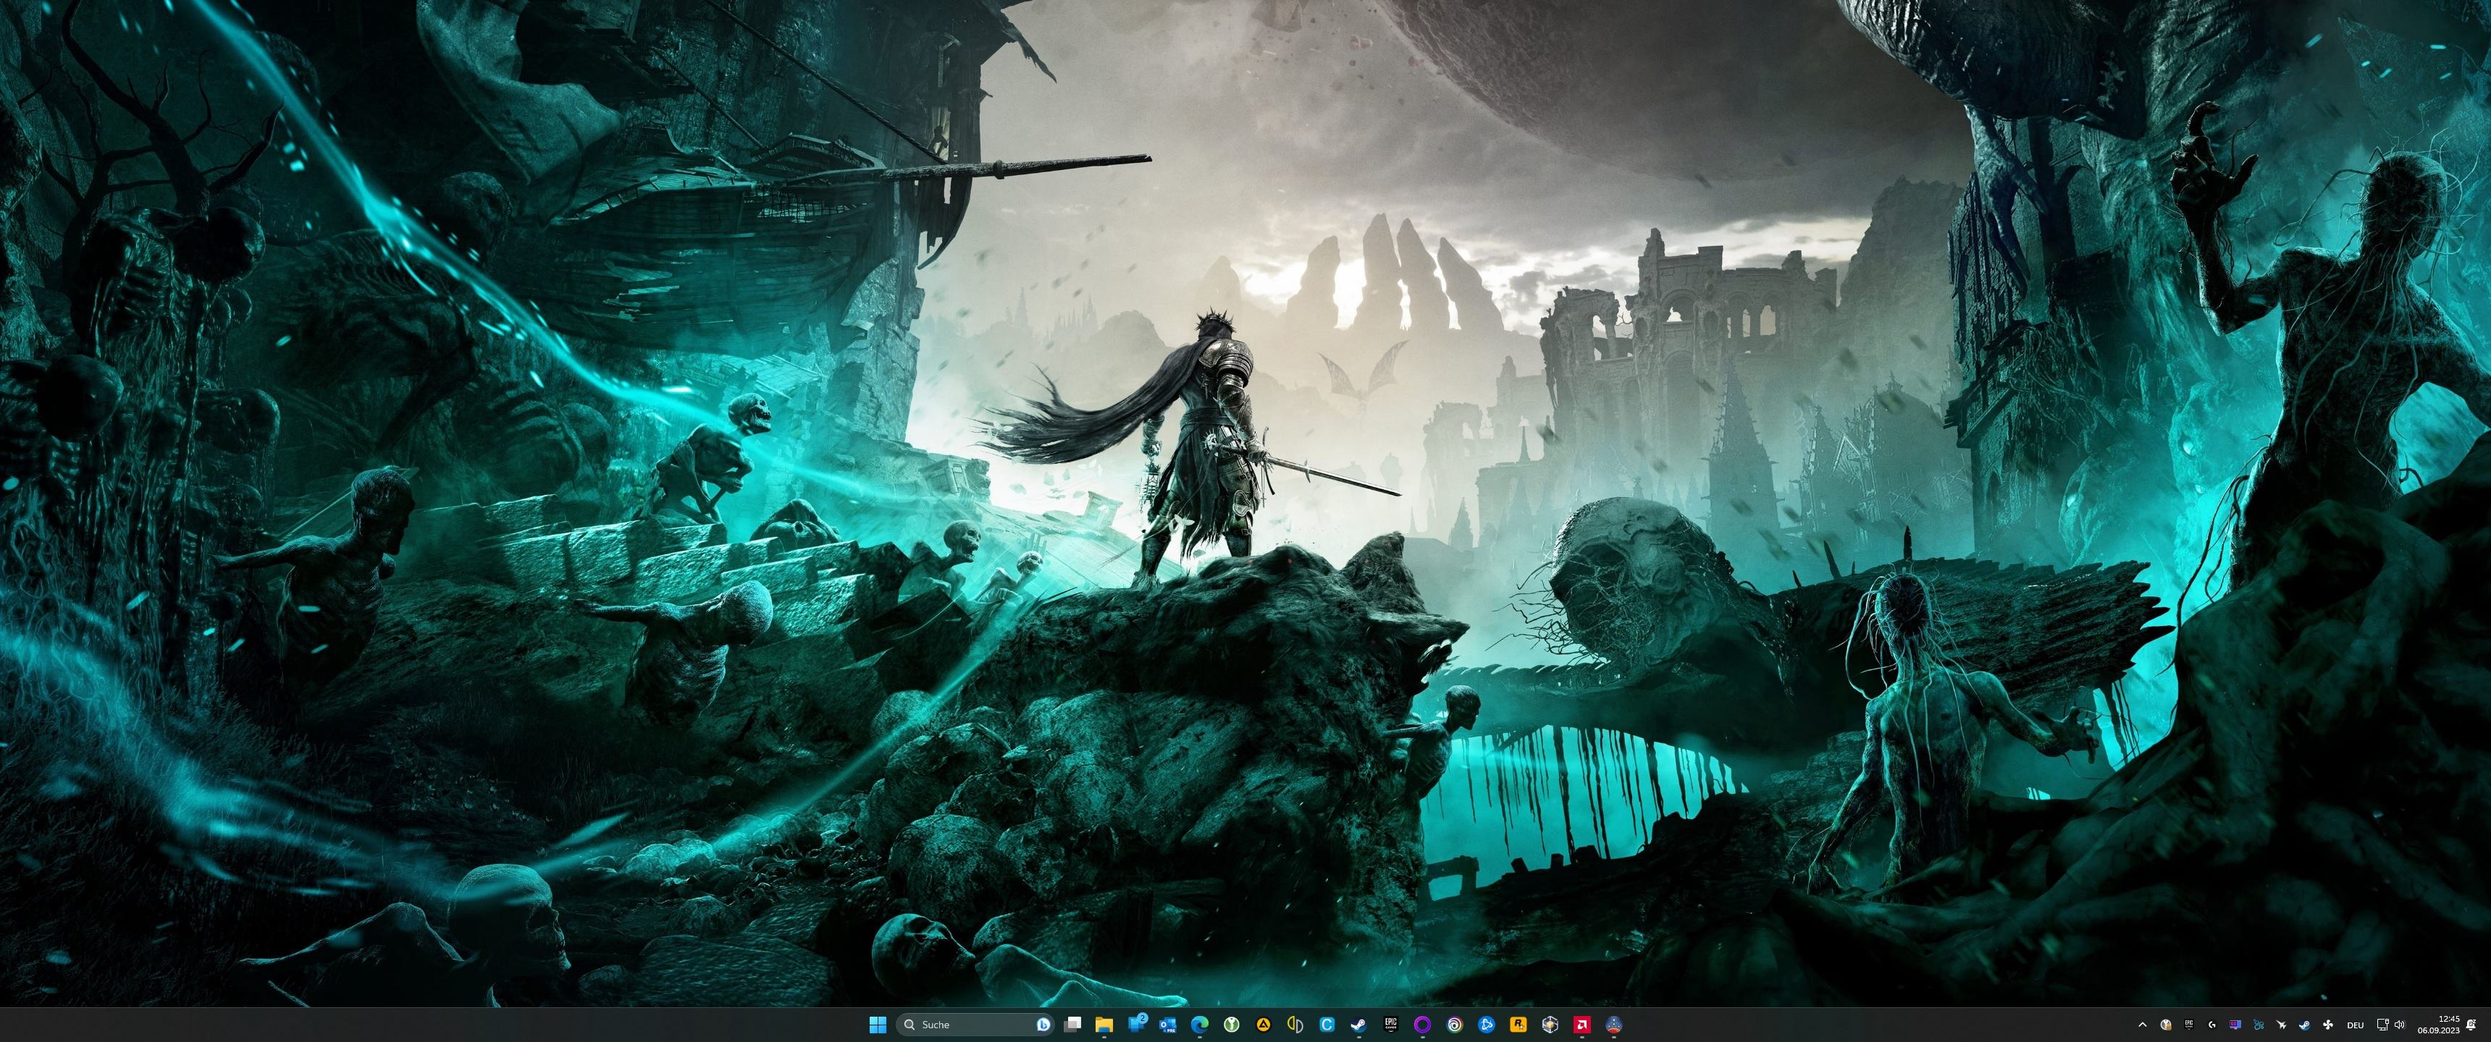
Task: Open the Windows Start menu
Action: click(x=878, y=1025)
